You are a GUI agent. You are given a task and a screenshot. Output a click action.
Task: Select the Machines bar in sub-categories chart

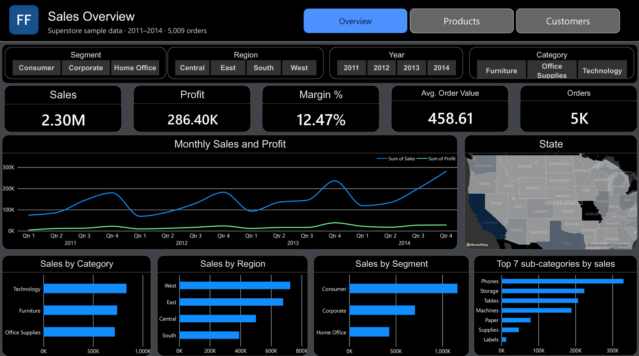536,310
